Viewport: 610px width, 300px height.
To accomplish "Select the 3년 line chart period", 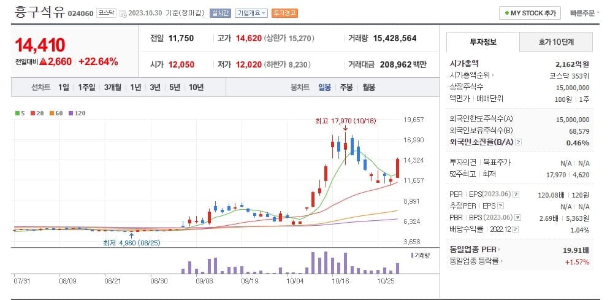I will [x=155, y=87].
